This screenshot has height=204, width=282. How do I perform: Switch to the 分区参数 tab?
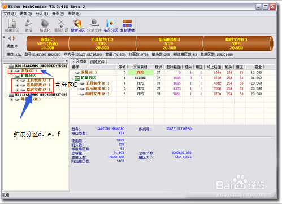coord(80,61)
